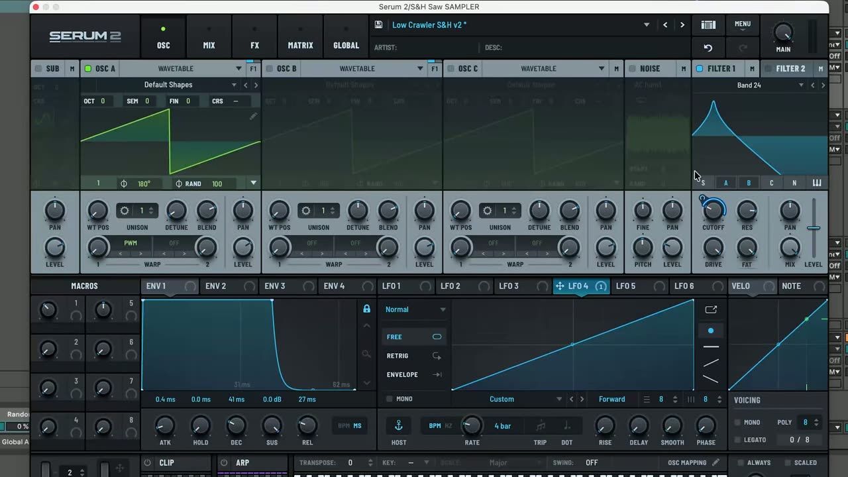
Task: Open the OSC C WAVETABLE type dropdown
Action: coord(602,69)
